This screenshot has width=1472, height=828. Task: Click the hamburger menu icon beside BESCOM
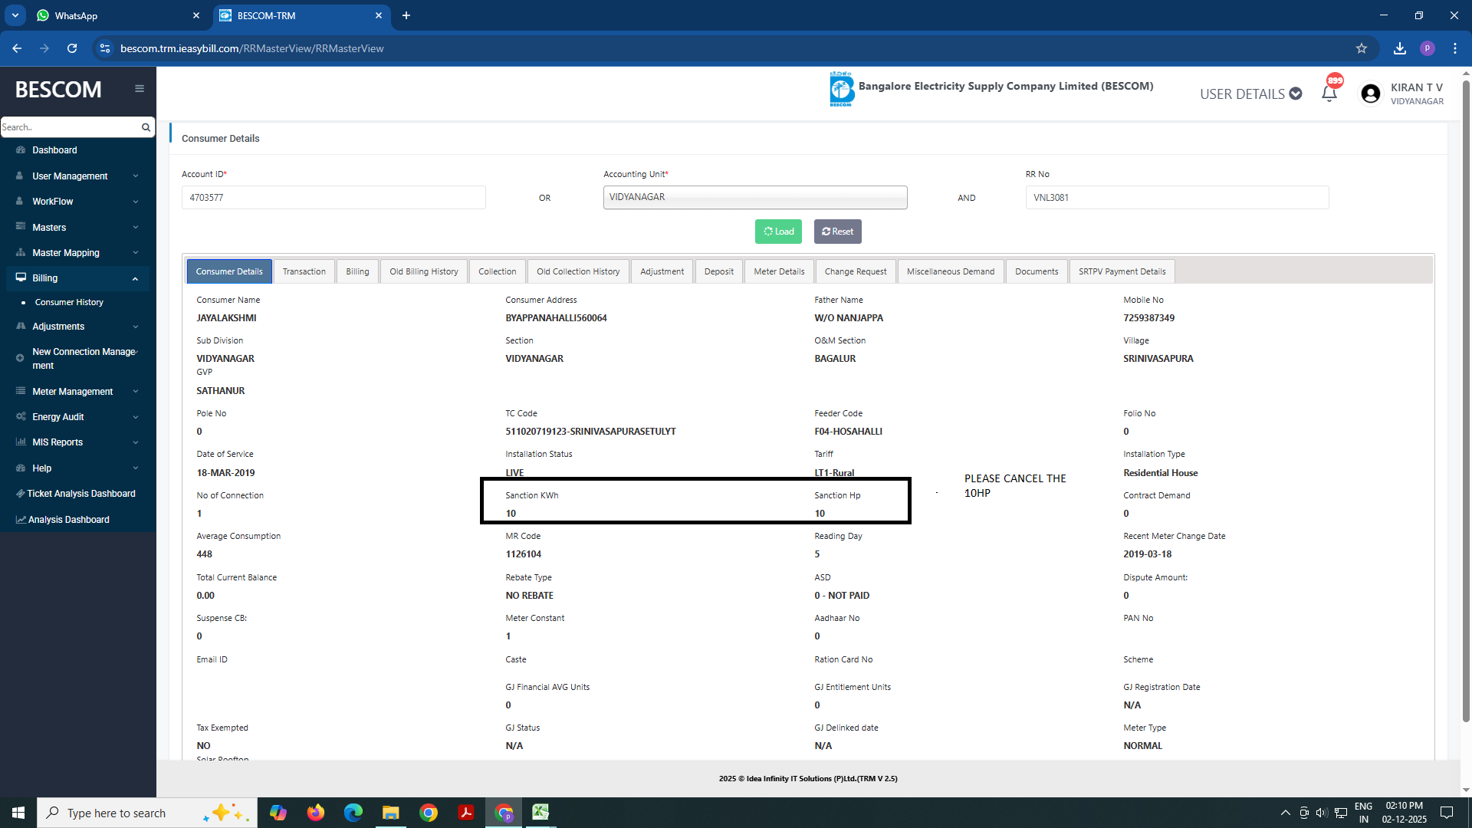[x=140, y=89]
